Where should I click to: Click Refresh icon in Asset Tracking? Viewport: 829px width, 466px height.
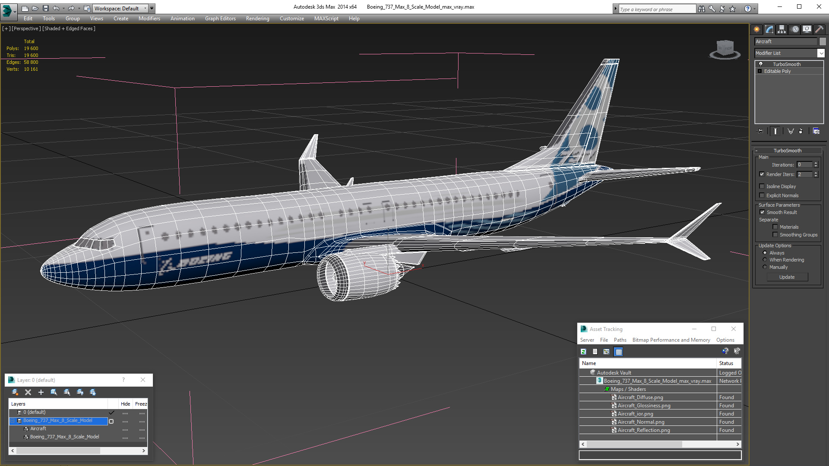583,352
